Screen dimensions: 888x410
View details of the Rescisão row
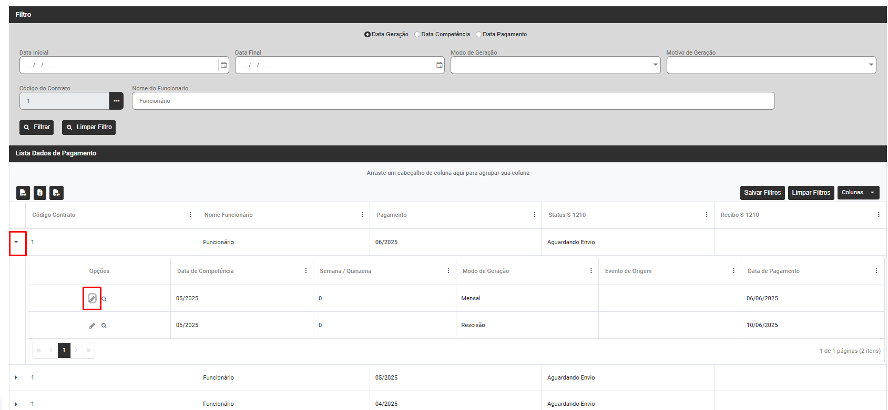coord(104,326)
